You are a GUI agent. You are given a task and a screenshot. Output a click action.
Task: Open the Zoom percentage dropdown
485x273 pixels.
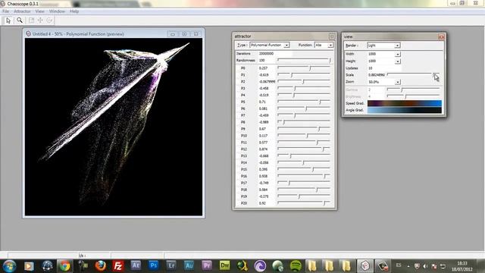397,82
